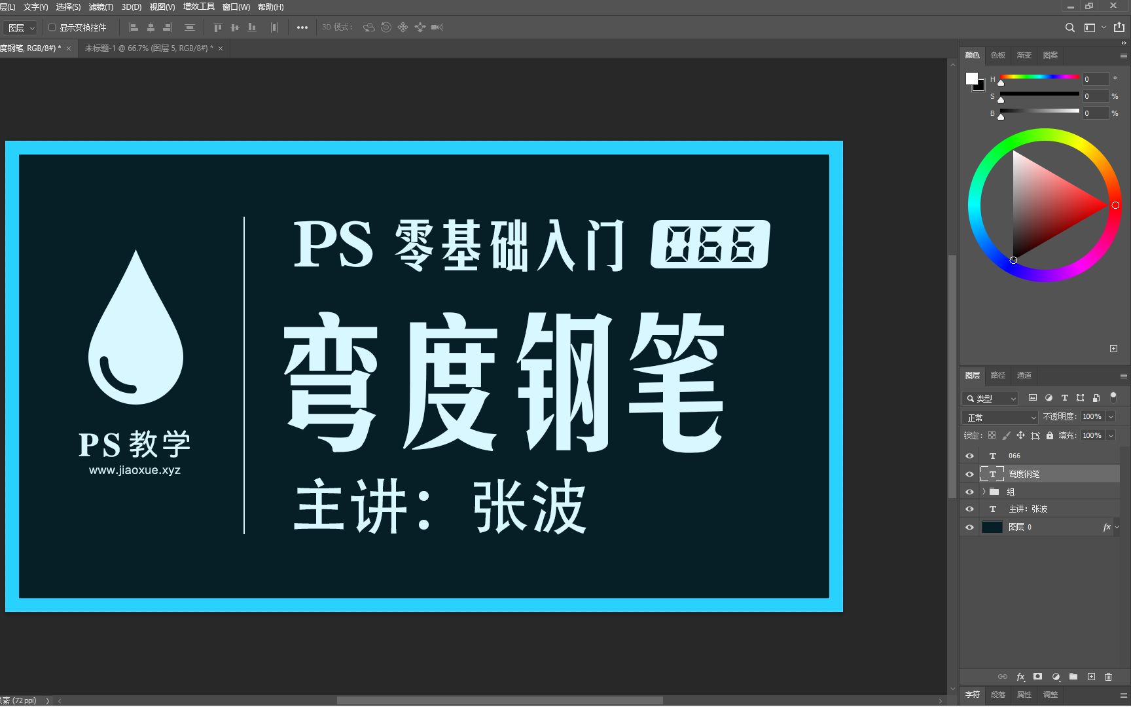
Task: Click the 段落 panel tab button
Action: point(997,695)
